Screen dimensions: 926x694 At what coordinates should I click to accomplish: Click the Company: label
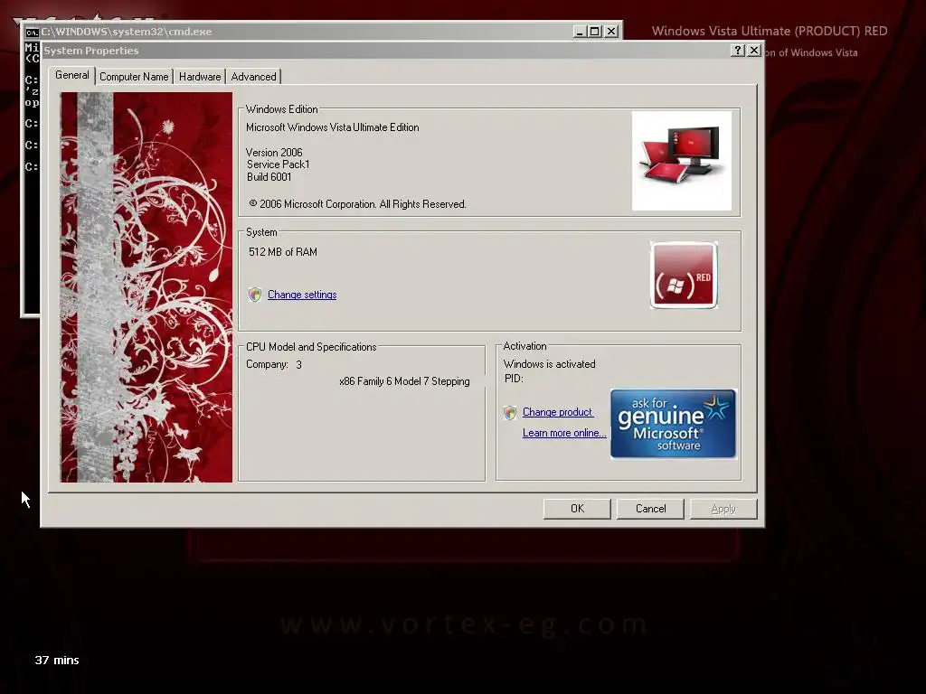point(267,365)
